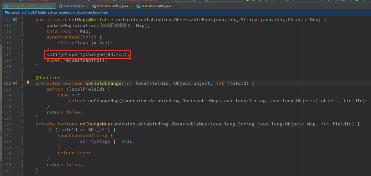Collapse the switch block at line 123

click(x=22, y=89)
